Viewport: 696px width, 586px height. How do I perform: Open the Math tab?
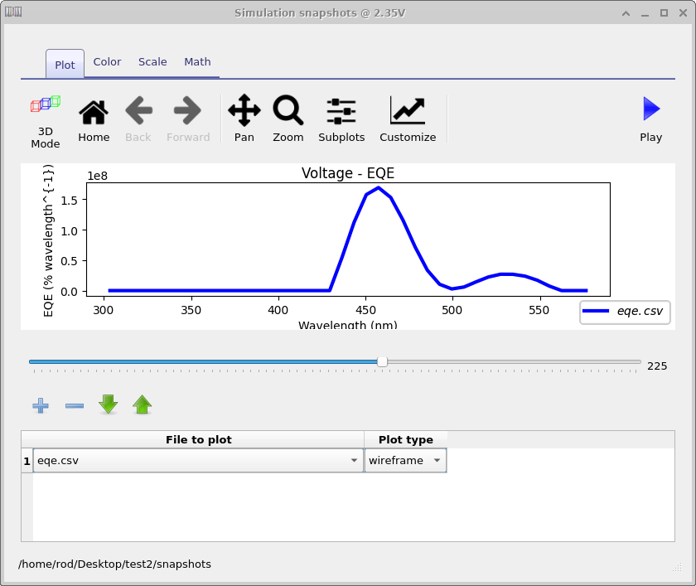tap(197, 62)
